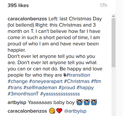Screen dimensions: 123x116
Task: Open the #selfmademan hashtag
Action: pyautogui.click(x=40, y=88)
